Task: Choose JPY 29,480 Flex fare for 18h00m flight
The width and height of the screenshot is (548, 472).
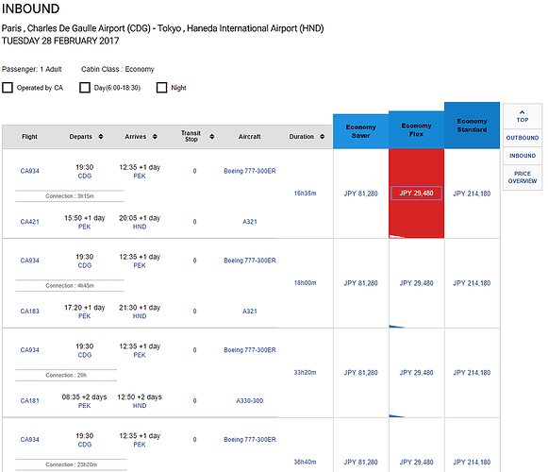Action: 416,283
